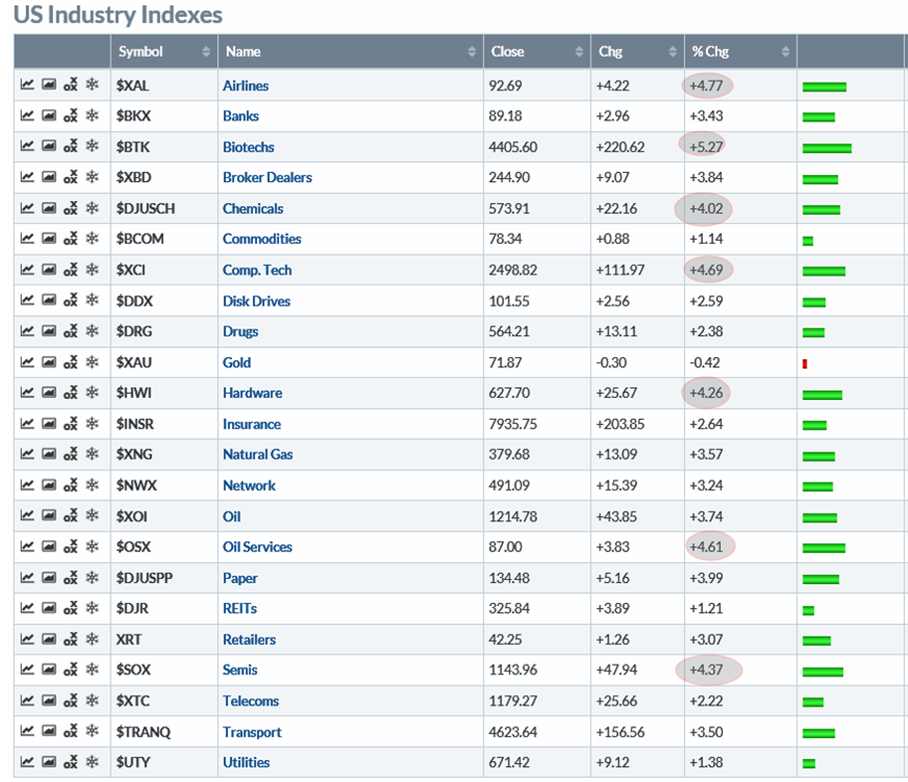The width and height of the screenshot is (908, 782).
Task: Open the point & figure icon for $BTK
Action: click(70, 146)
